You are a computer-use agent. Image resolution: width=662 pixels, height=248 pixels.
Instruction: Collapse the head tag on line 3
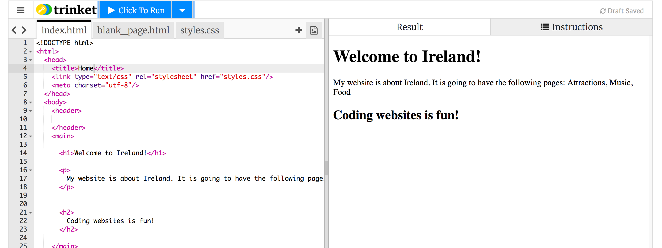pos(31,60)
